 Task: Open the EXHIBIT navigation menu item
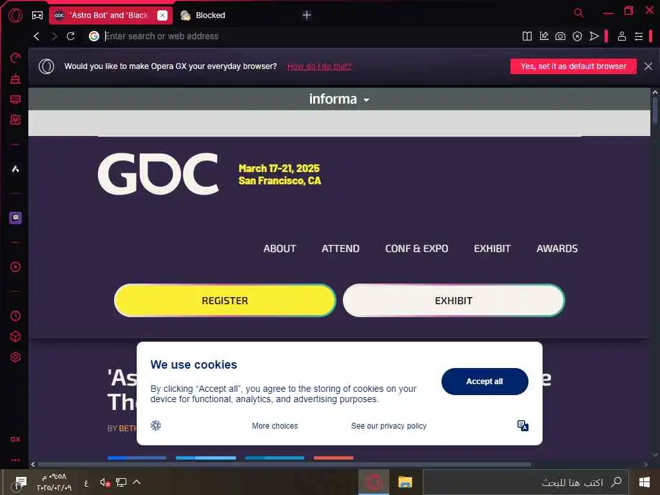492,248
